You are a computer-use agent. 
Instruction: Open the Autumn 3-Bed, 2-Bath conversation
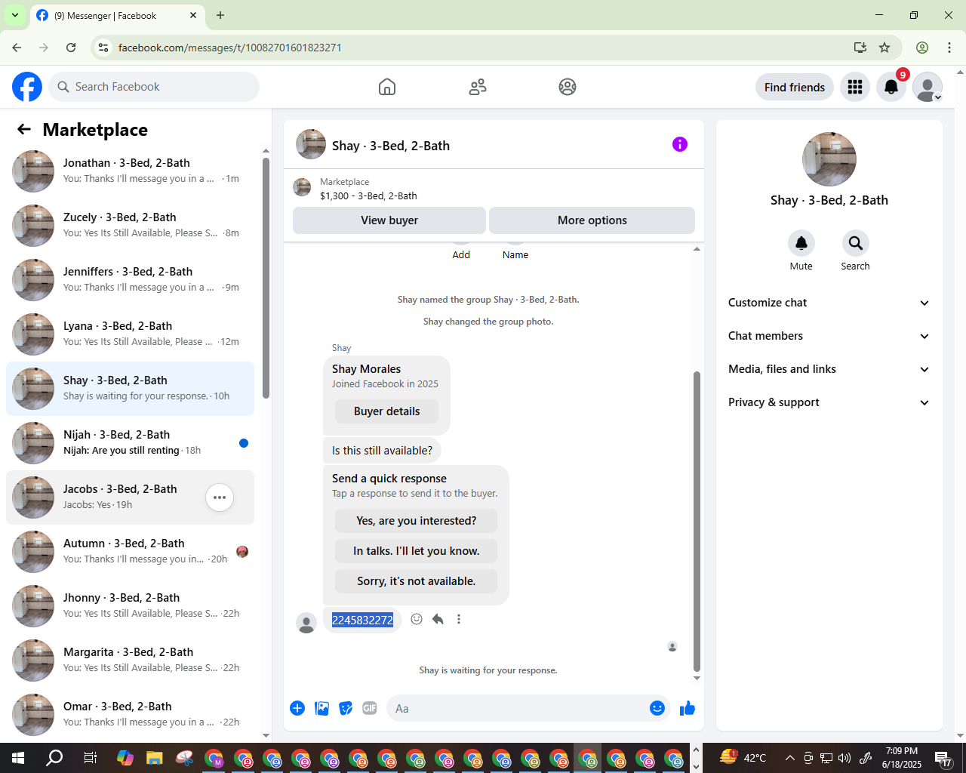130,552
